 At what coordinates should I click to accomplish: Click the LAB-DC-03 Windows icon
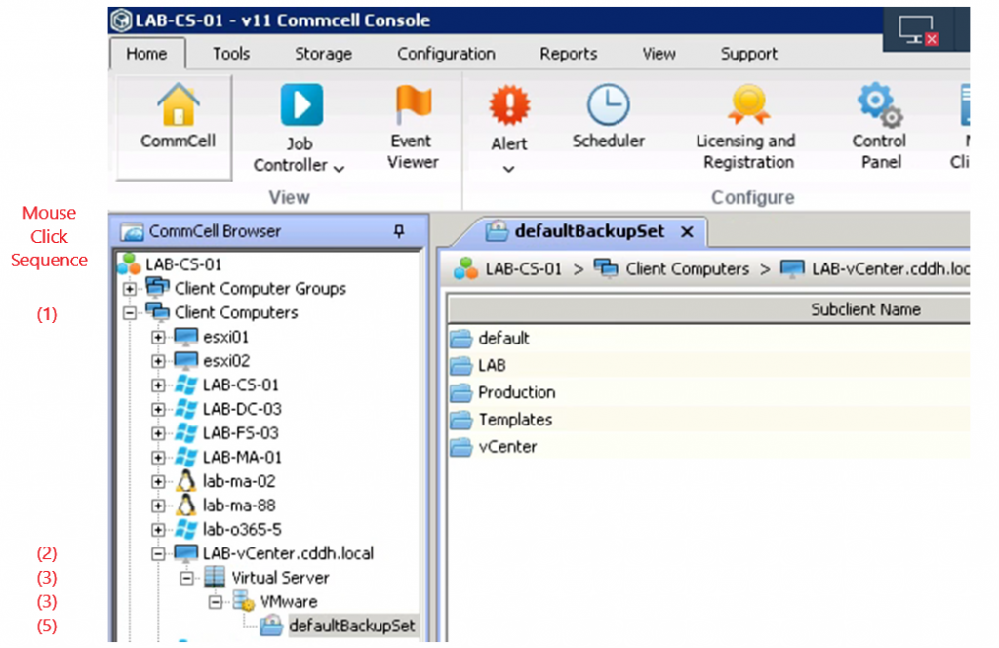pos(186,409)
